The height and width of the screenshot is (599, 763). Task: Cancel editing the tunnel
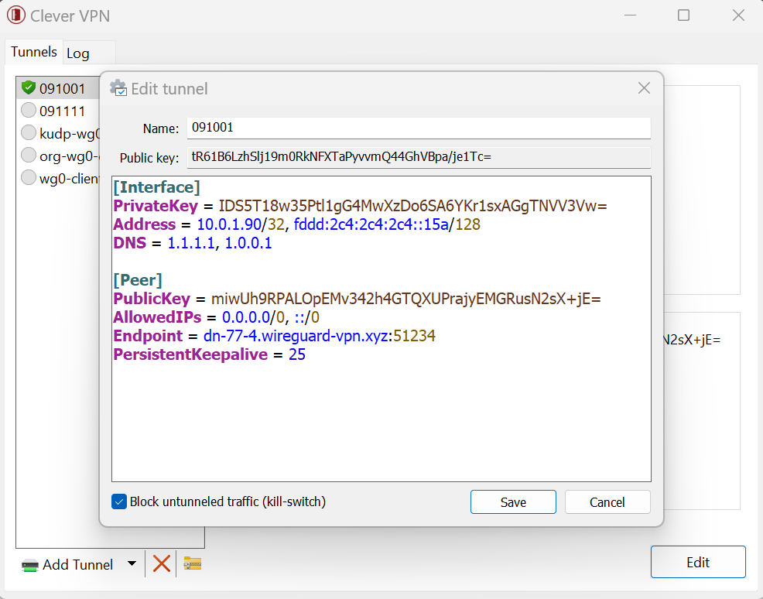point(607,501)
